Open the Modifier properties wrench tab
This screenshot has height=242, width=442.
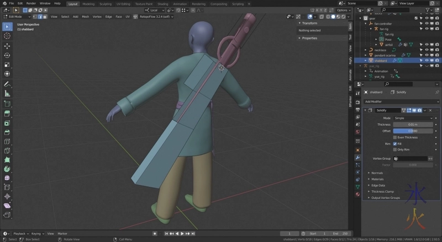(357, 157)
